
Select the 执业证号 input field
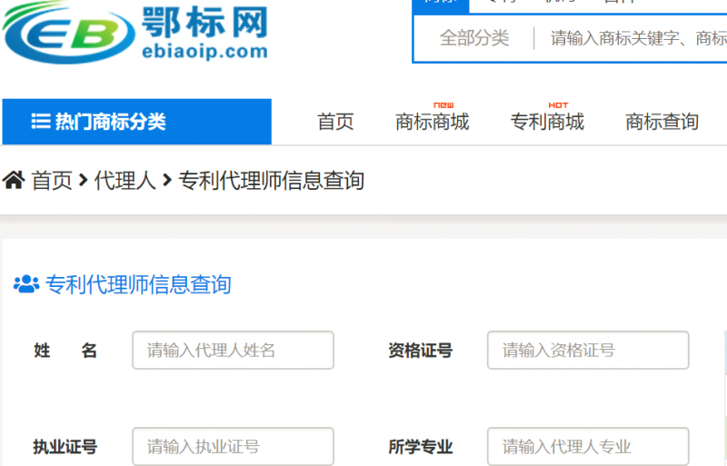pos(233,447)
